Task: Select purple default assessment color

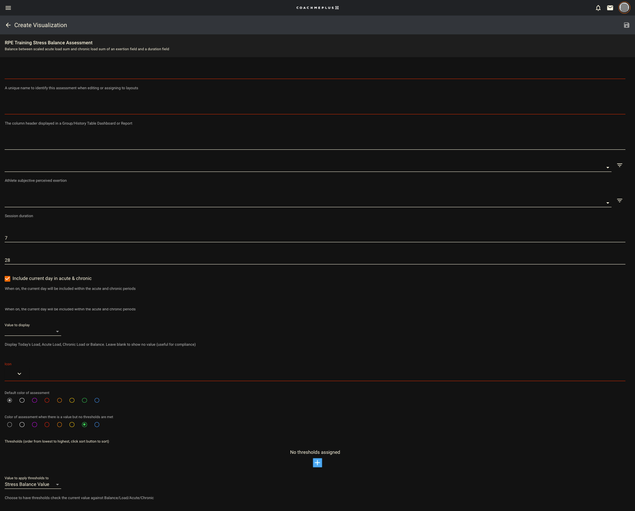Action: 34,400
